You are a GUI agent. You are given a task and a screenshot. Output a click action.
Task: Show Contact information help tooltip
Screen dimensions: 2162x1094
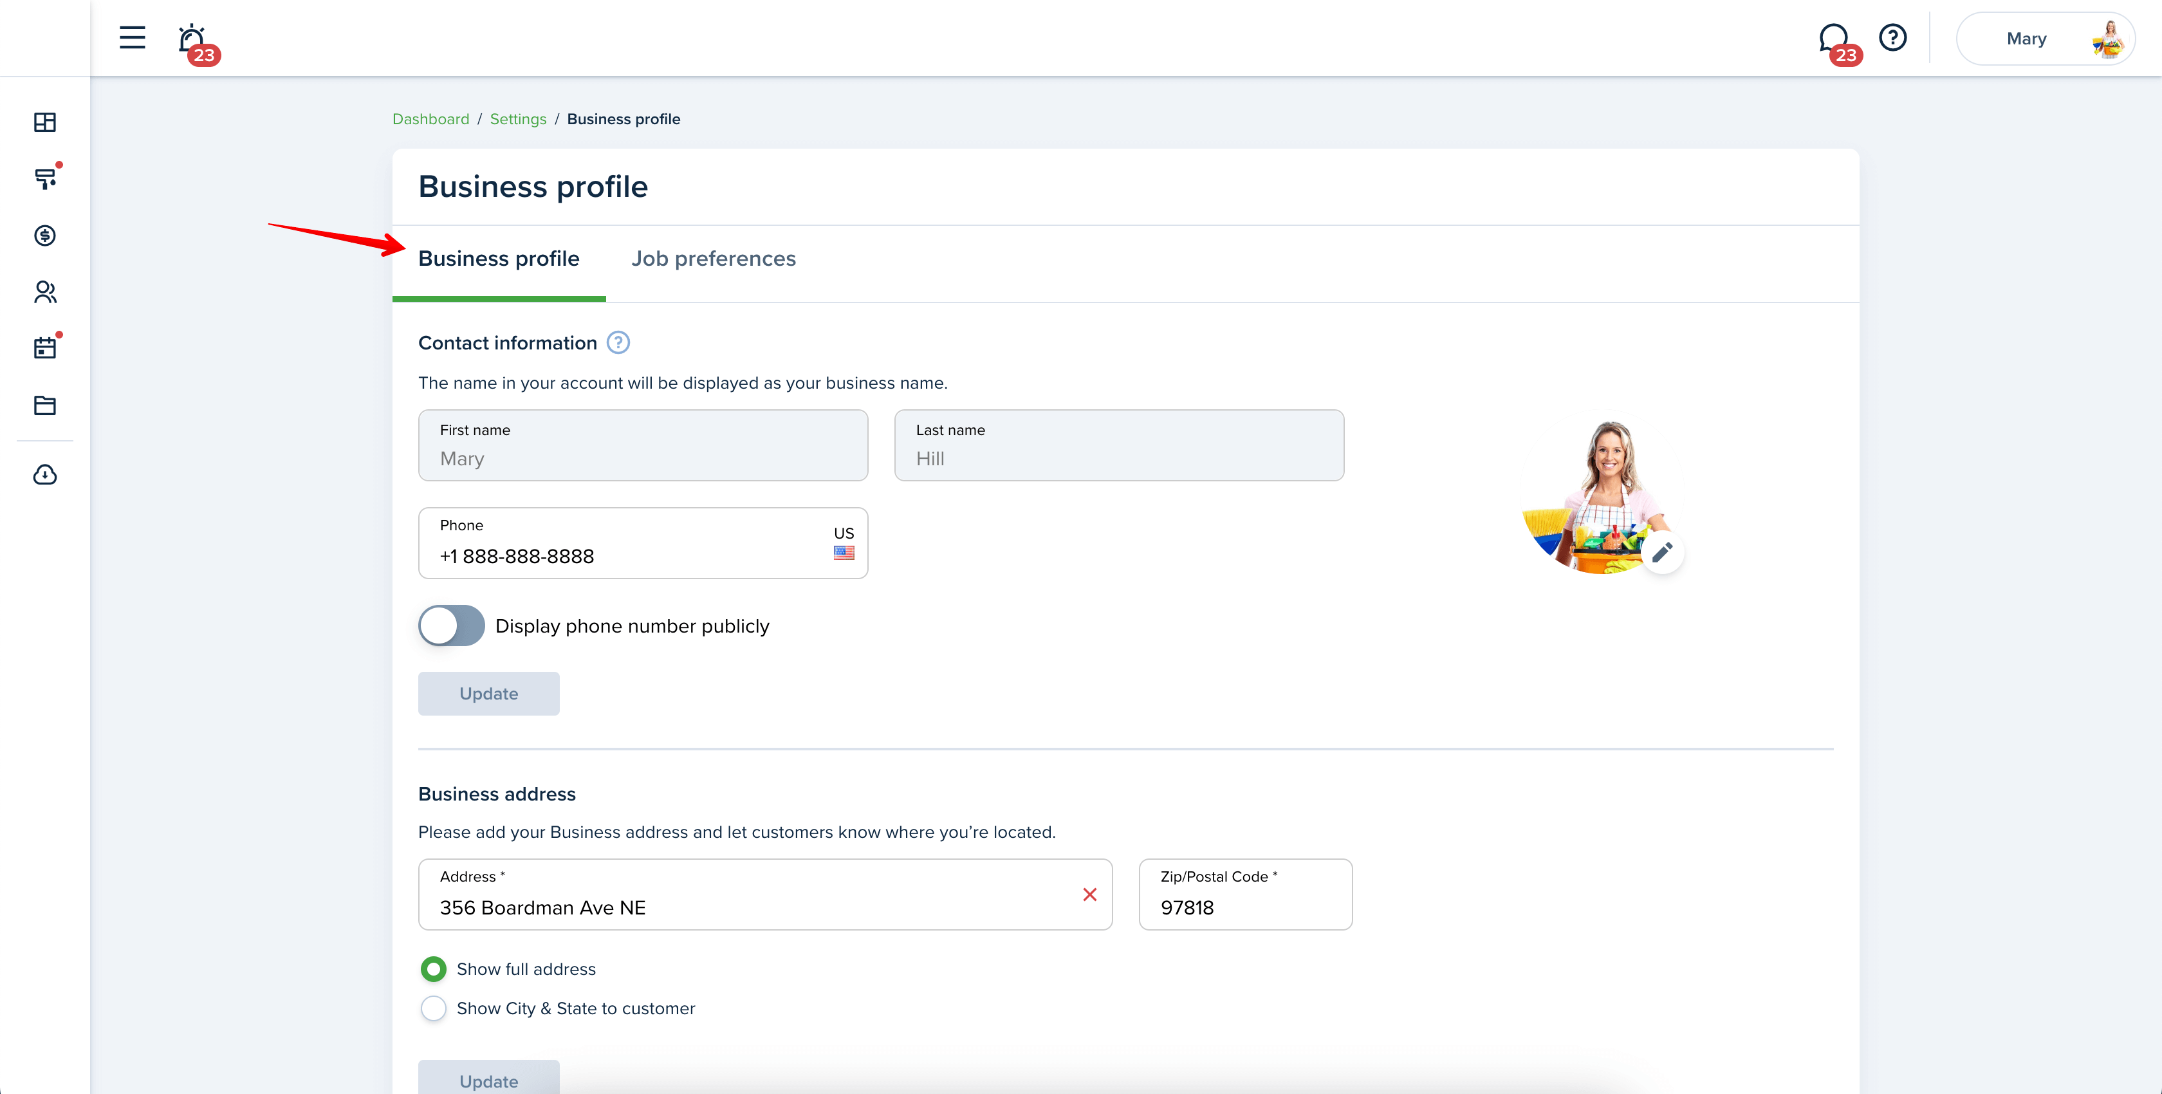pyautogui.click(x=618, y=342)
